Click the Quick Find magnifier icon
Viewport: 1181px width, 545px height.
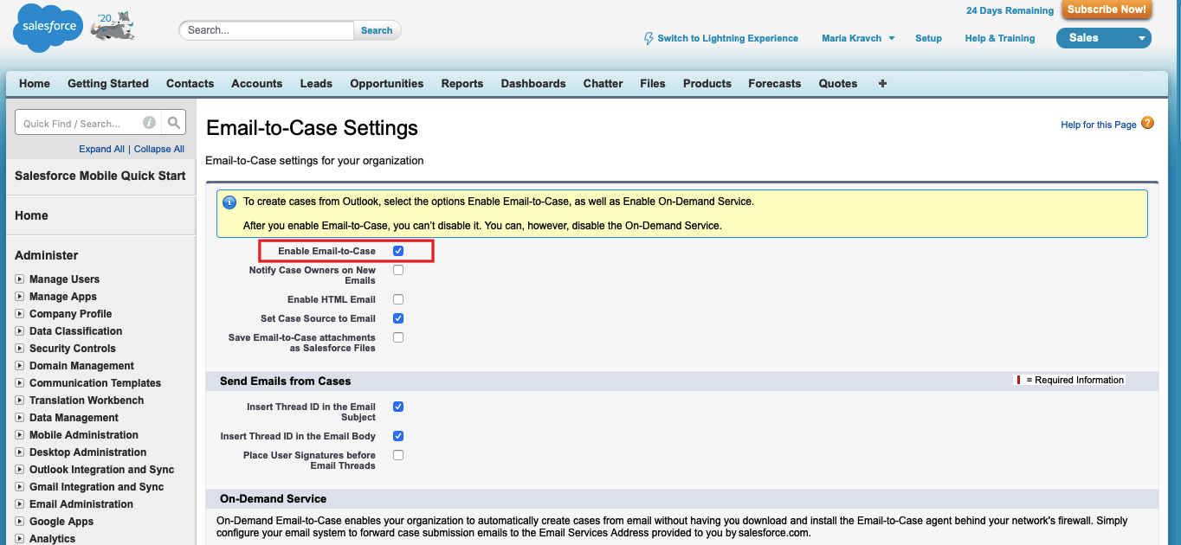pos(174,123)
